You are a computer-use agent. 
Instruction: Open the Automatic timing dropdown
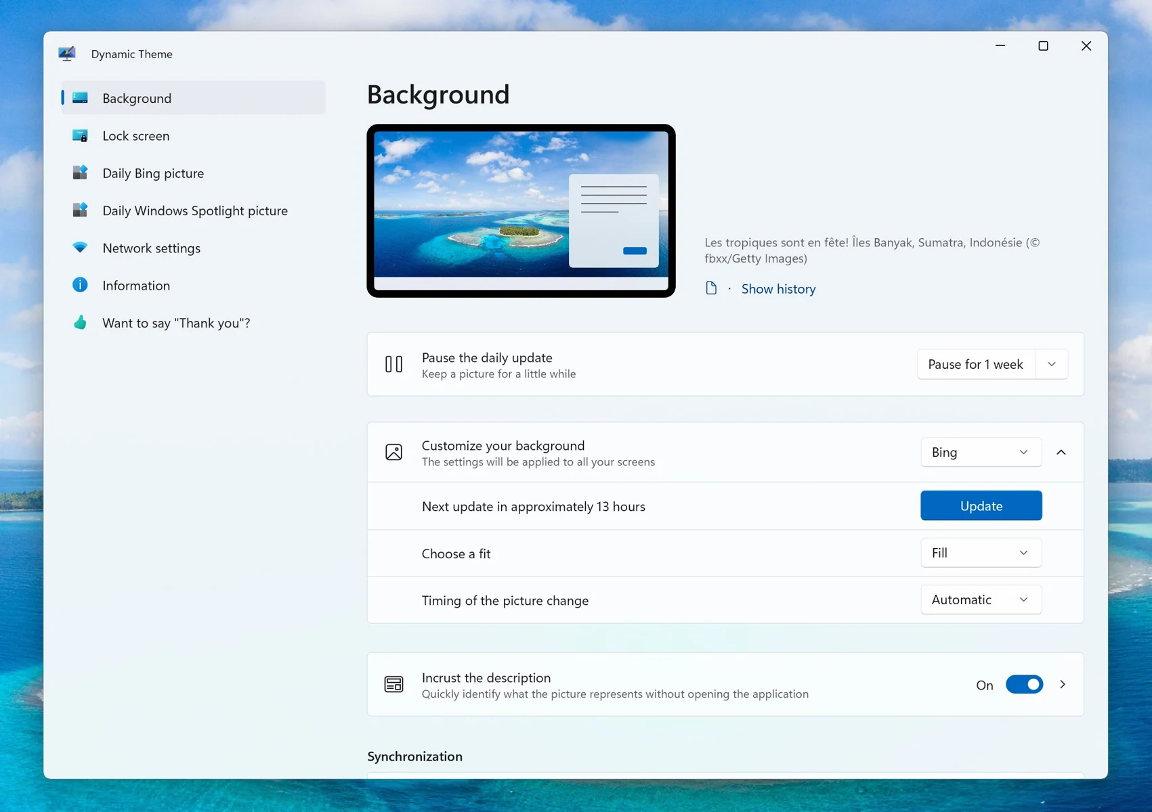(981, 600)
